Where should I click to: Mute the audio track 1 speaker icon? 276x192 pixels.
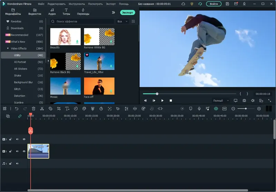click(17, 163)
